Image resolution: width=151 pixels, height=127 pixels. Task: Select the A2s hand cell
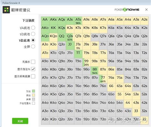point(144,21)
